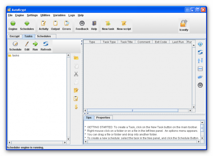Click Tips panel vertical scrollbar thumb
The width and height of the screenshot is (213, 156).
point(202,128)
